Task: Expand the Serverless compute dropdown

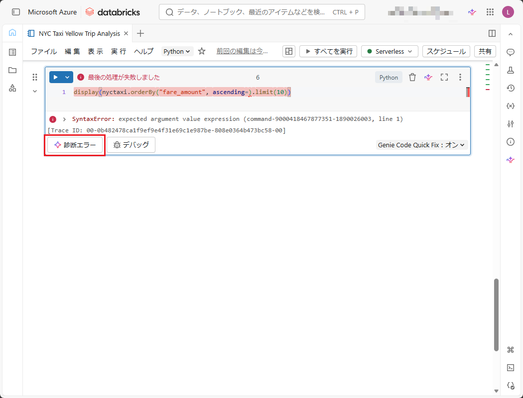Action: pyautogui.click(x=390, y=51)
